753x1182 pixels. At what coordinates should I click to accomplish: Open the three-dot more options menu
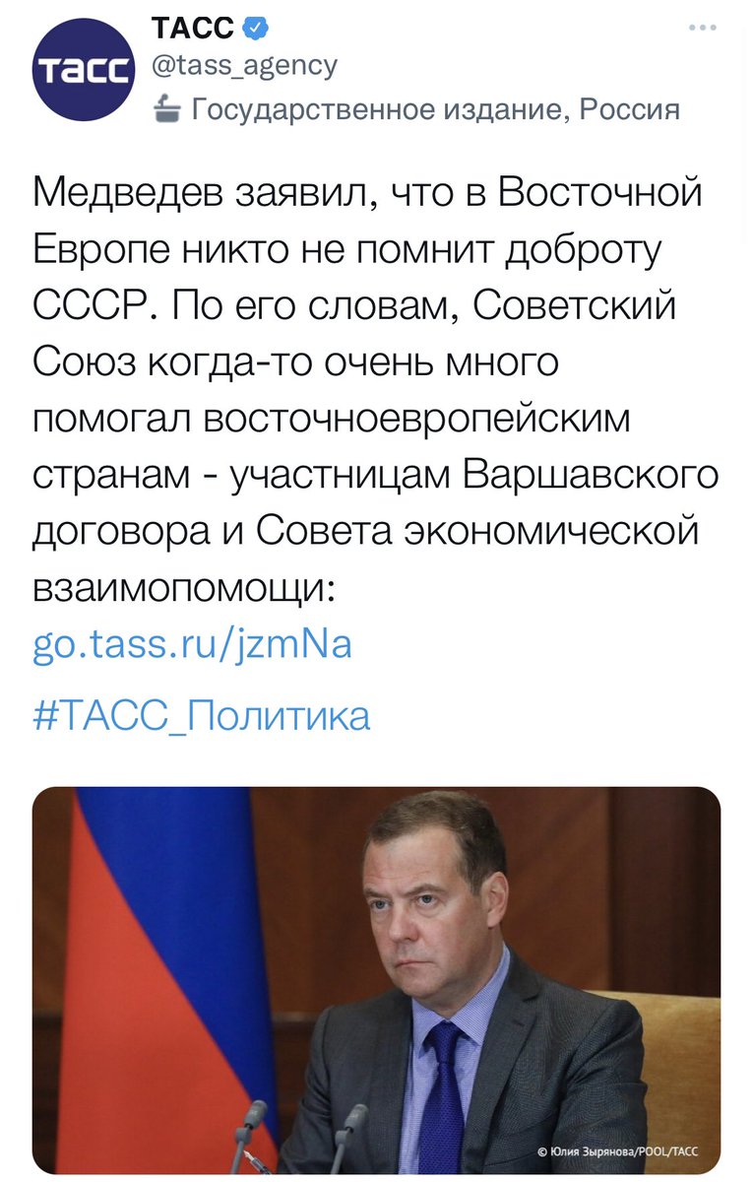click(702, 27)
